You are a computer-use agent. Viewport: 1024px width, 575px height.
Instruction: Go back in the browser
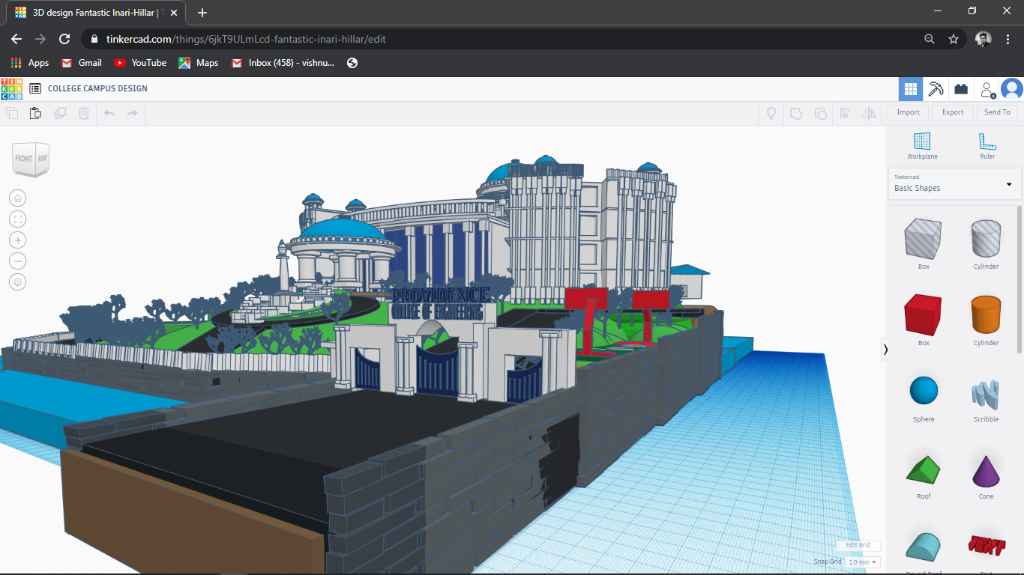[16, 39]
